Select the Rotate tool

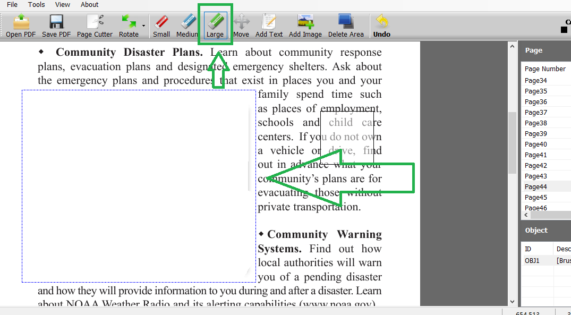tap(127, 25)
